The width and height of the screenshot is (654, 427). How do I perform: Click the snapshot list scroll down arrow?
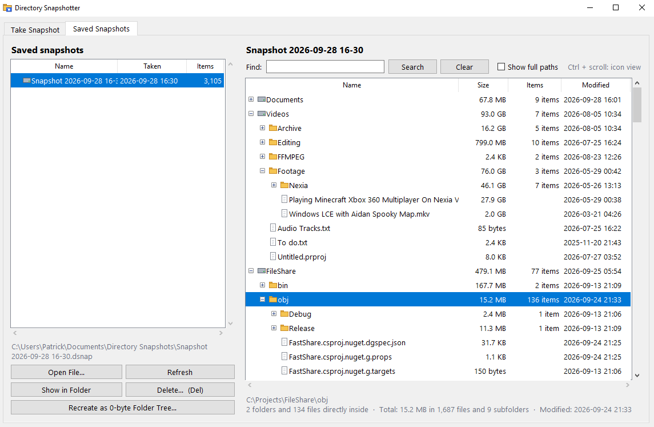230,324
